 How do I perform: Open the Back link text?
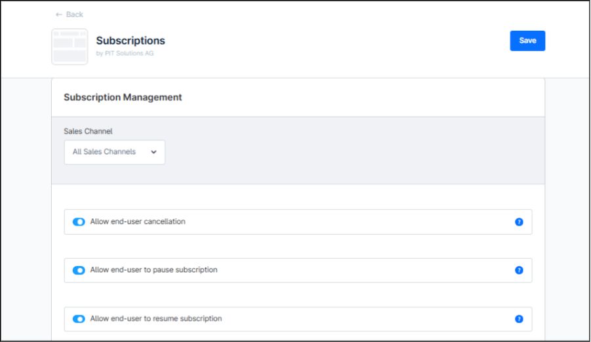pyautogui.click(x=74, y=14)
